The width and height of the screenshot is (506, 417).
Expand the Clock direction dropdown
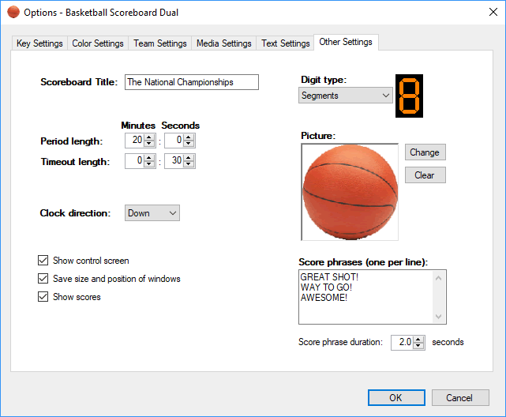pyautogui.click(x=152, y=213)
